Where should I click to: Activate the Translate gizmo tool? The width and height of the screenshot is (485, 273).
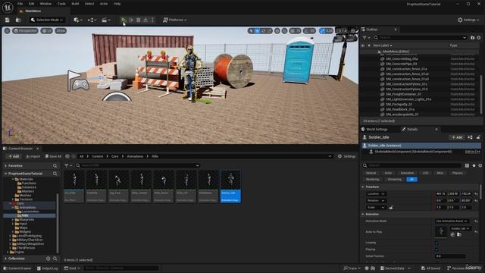(258, 30)
